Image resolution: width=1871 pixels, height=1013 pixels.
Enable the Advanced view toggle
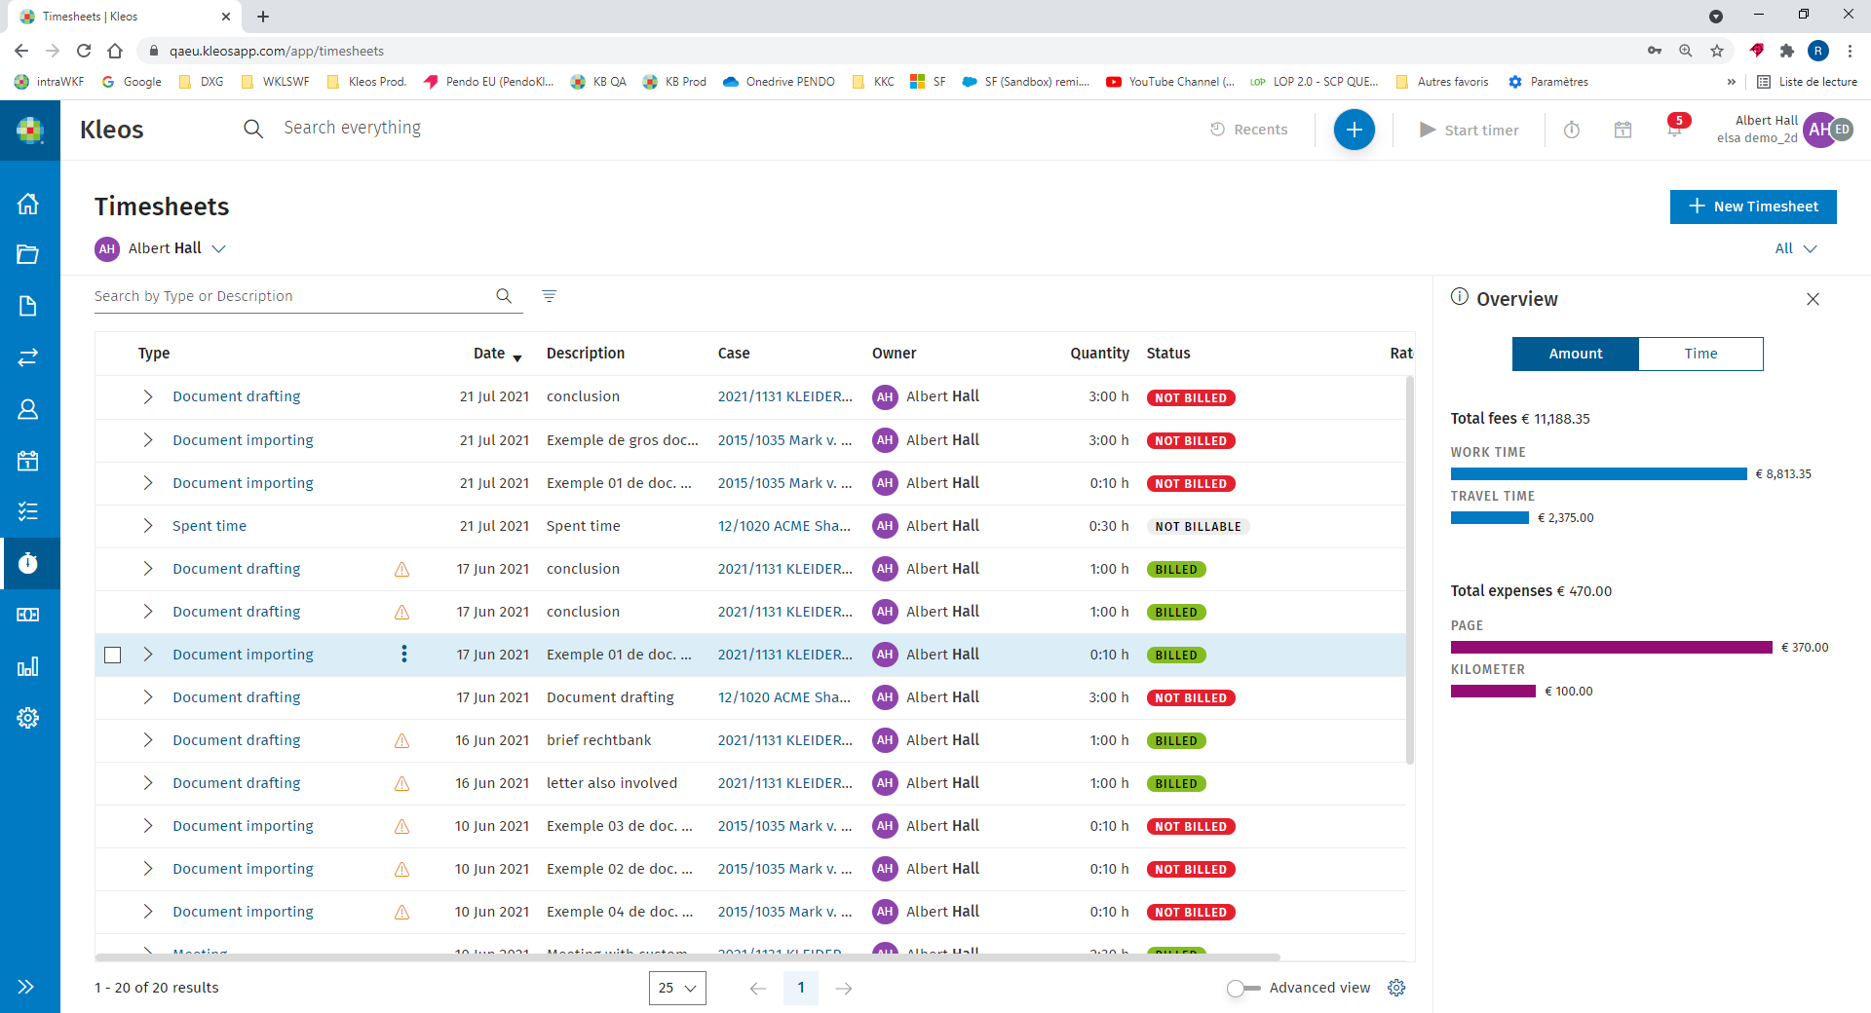[x=1242, y=988]
